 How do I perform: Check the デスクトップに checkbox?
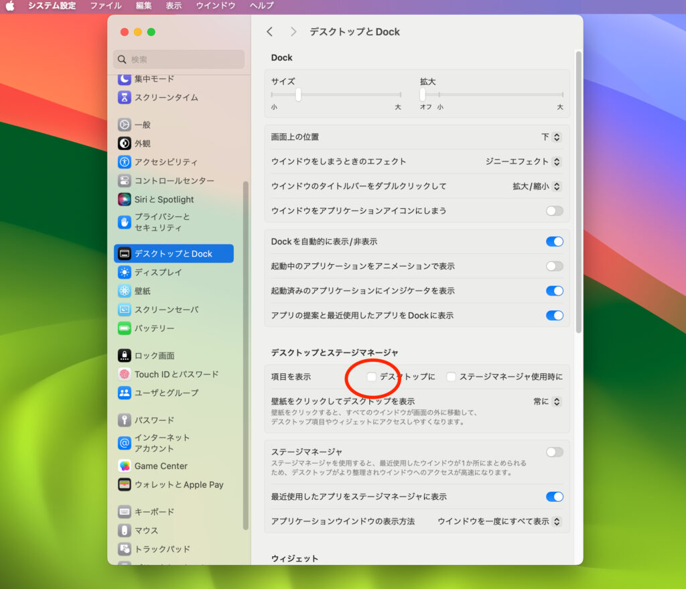pos(371,377)
